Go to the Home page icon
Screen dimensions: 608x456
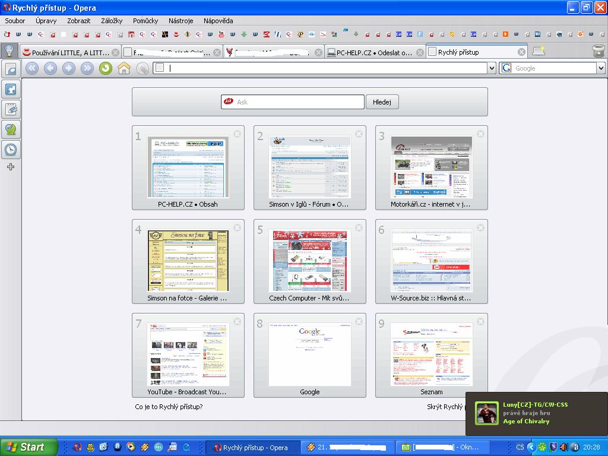[124, 68]
